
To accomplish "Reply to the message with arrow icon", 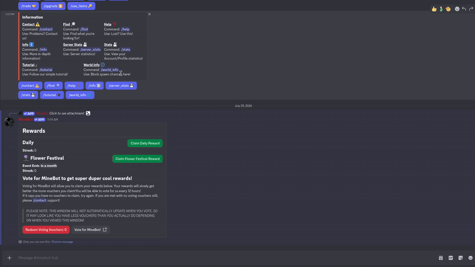I will click(x=464, y=9).
